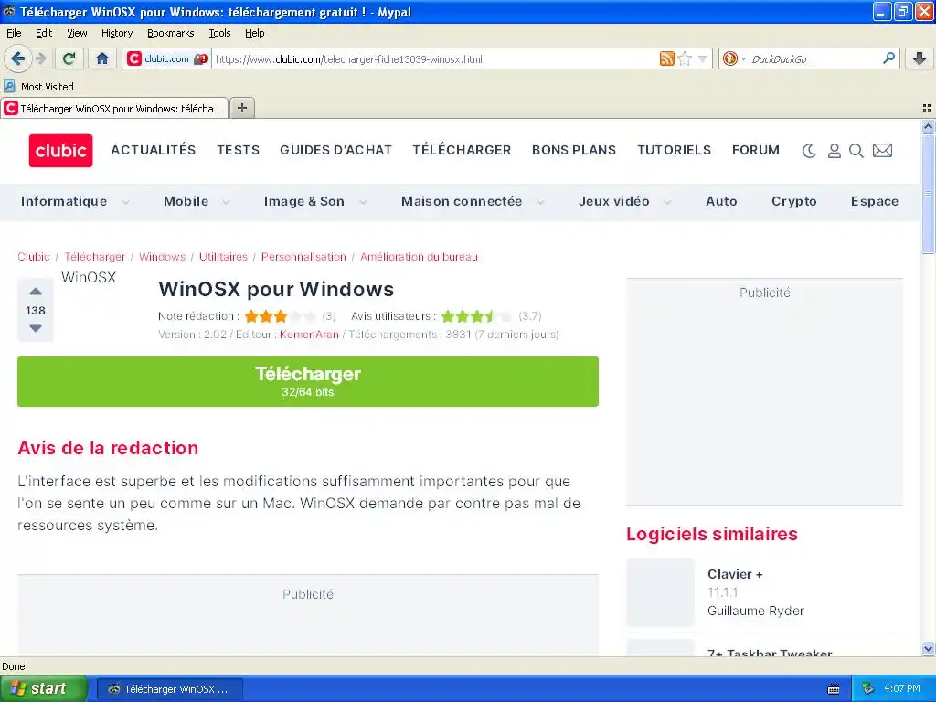Select the Télécharger WinOSX browser tab
936x702 pixels.
(x=114, y=108)
